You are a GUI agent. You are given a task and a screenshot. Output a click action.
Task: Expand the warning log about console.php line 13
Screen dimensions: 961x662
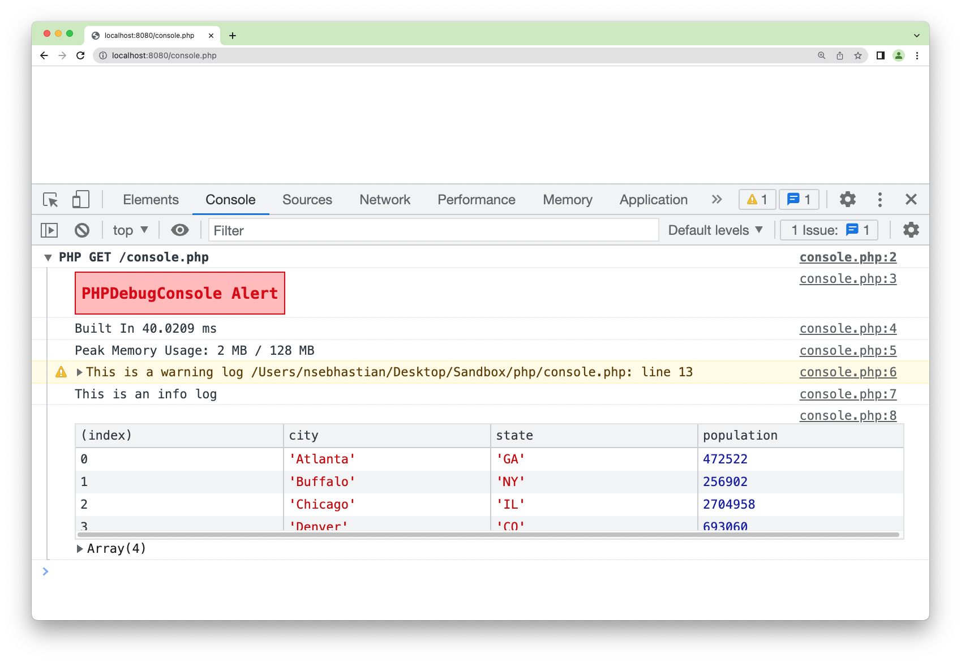pos(80,372)
